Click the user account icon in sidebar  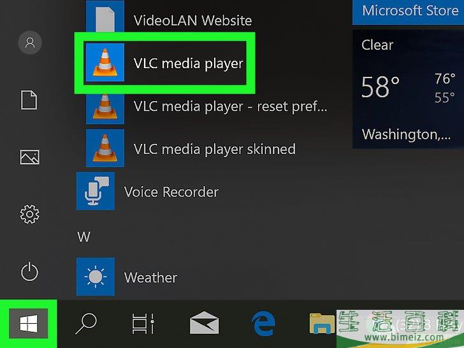(29, 43)
